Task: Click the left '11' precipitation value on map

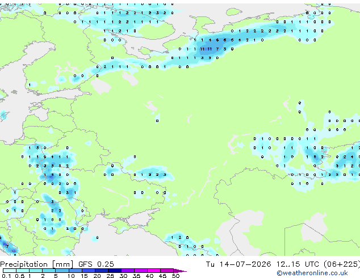Action: pyautogui.click(x=202, y=49)
